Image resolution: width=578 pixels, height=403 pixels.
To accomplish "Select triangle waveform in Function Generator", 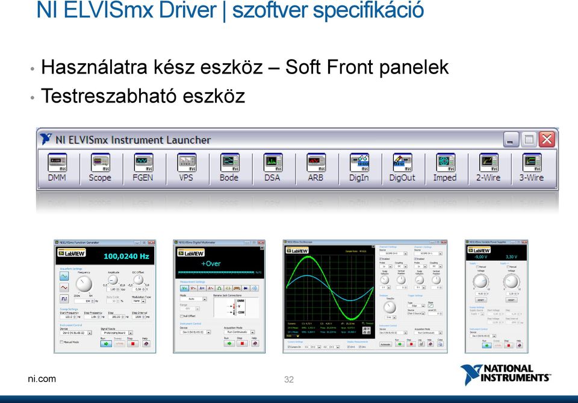I will tap(64, 287).
